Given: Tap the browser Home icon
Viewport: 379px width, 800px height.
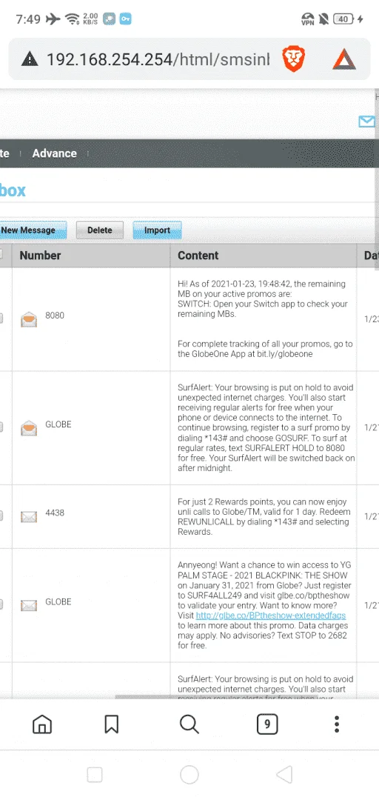Looking at the screenshot, I should (x=42, y=724).
